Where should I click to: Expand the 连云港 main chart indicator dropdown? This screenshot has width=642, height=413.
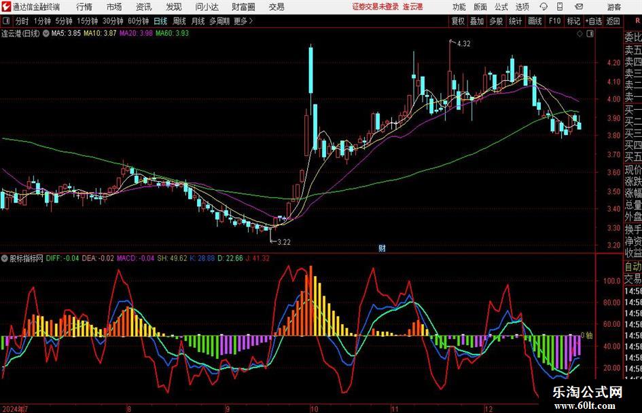click(46, 33)
